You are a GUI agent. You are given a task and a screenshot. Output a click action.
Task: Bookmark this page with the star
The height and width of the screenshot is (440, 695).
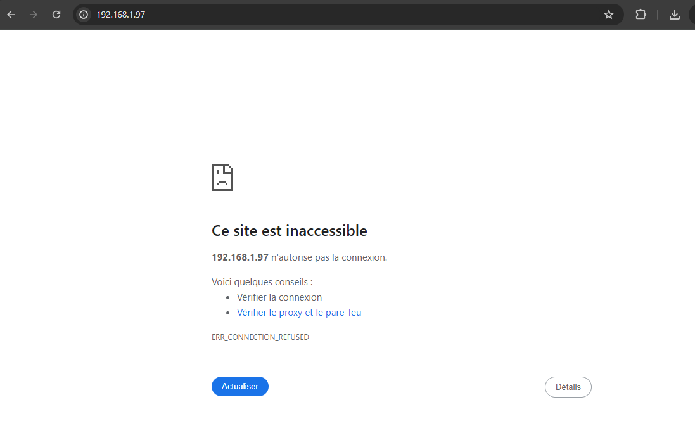(x=609, y=15)
